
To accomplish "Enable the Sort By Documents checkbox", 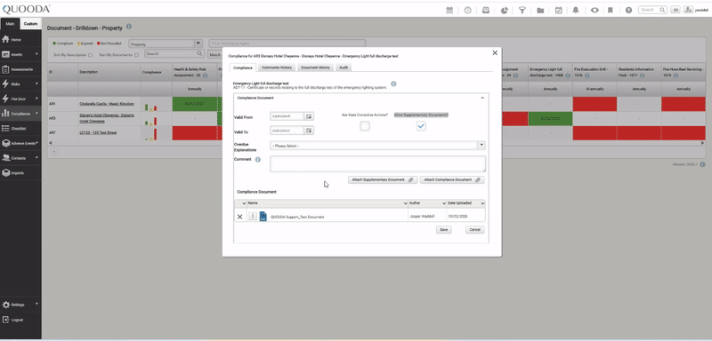I will coord(136,55).
